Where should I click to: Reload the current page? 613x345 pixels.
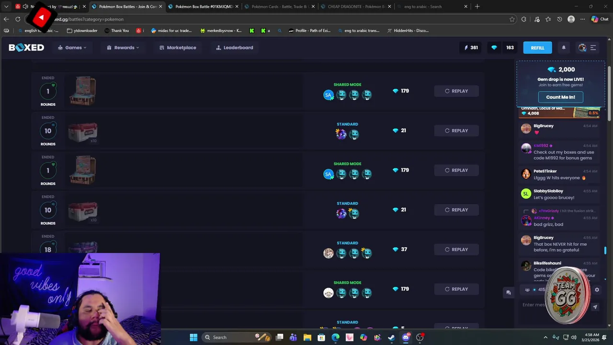(x=18, y=19)
